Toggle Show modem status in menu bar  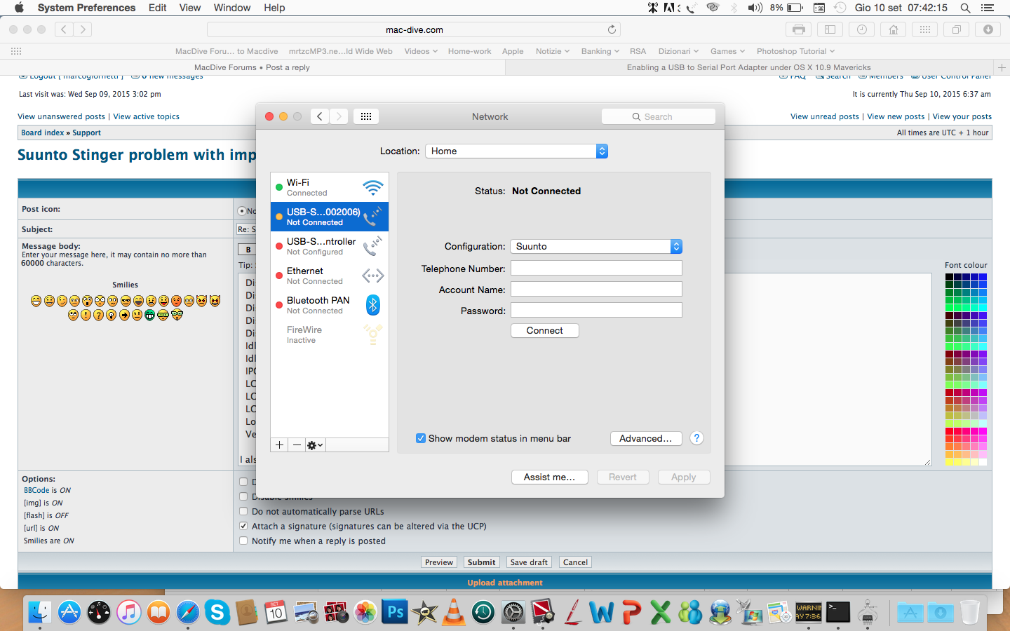pos(421,438)
